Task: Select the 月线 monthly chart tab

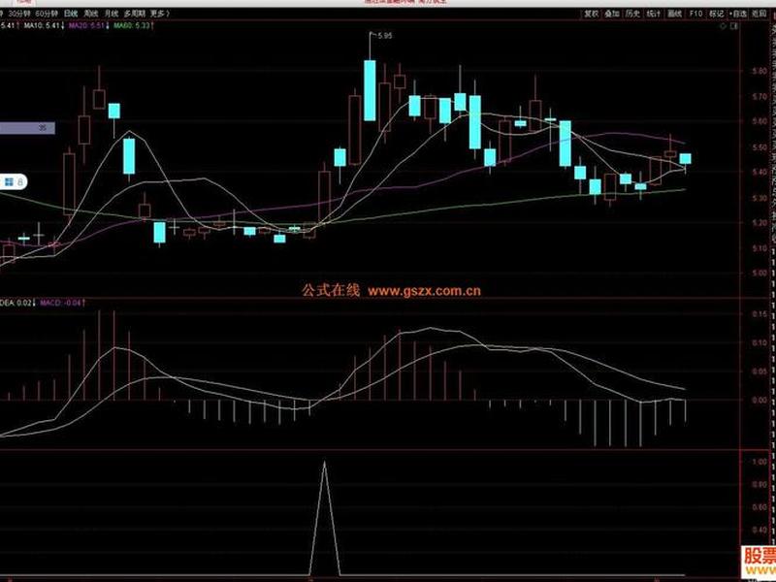Action: click(x=112, y=14)
